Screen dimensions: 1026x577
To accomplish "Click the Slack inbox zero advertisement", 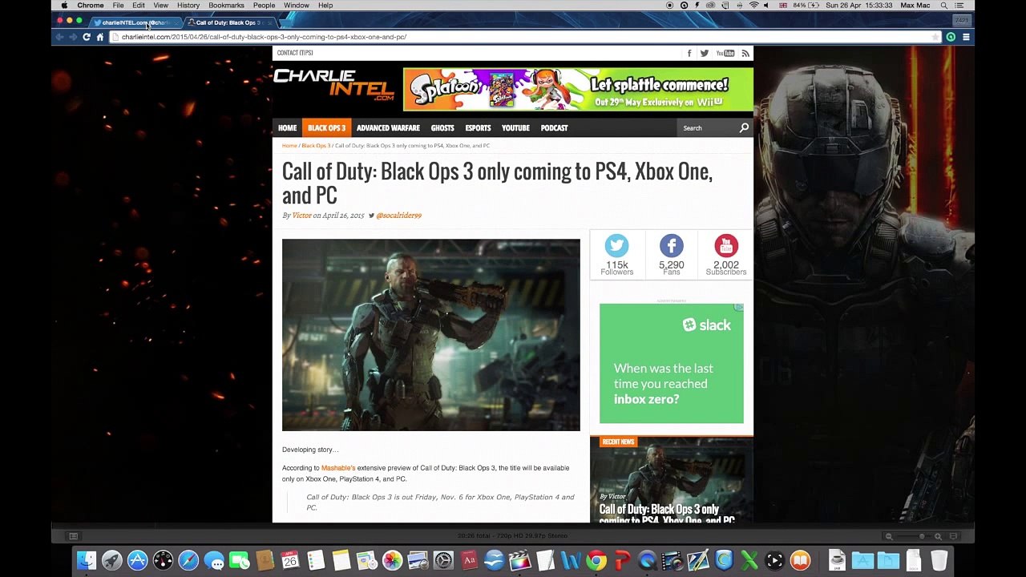I will (x=672, y=363).
